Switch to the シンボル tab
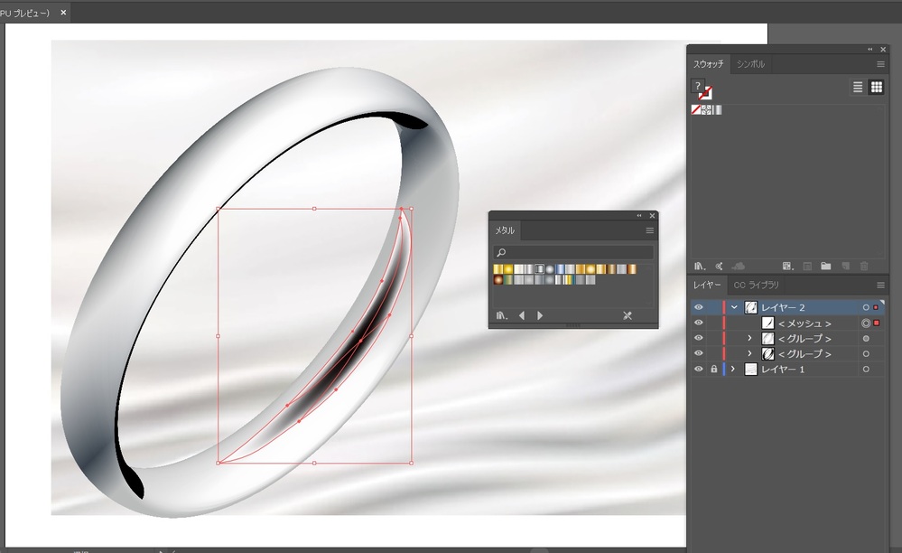Viewport: 902px width, 553px height. (750, 64)
